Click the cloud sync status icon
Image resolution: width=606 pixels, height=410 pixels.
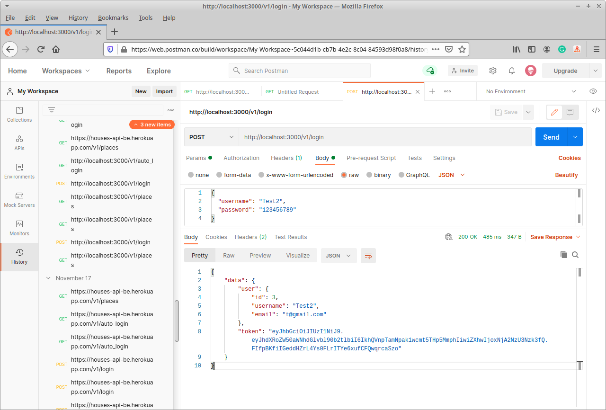(x=430, y=71)
